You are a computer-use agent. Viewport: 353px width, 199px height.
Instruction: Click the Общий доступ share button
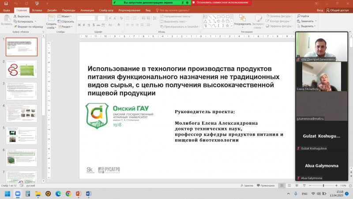(x=337, y=10)
